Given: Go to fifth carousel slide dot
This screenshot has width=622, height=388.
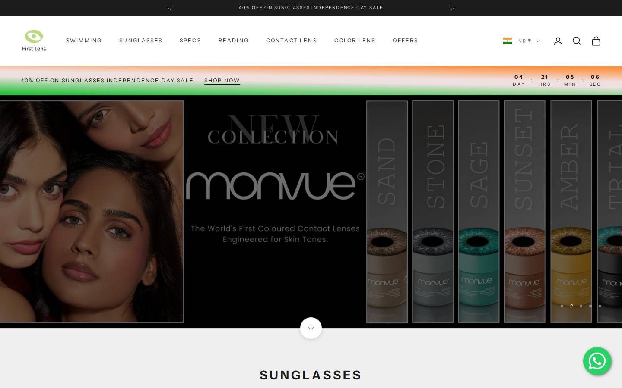Looking at the screenshot, I should 600,306.
